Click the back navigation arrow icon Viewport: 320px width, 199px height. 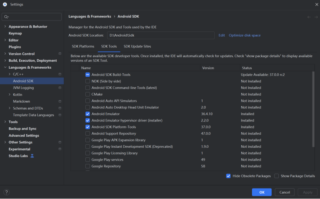pyautogui.click(x=309, y=17)
